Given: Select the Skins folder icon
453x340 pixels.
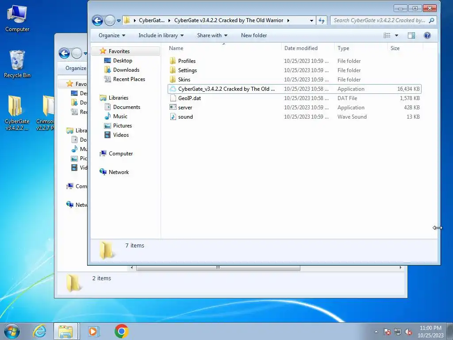Looking at the screenshot, I should point(173,79).
